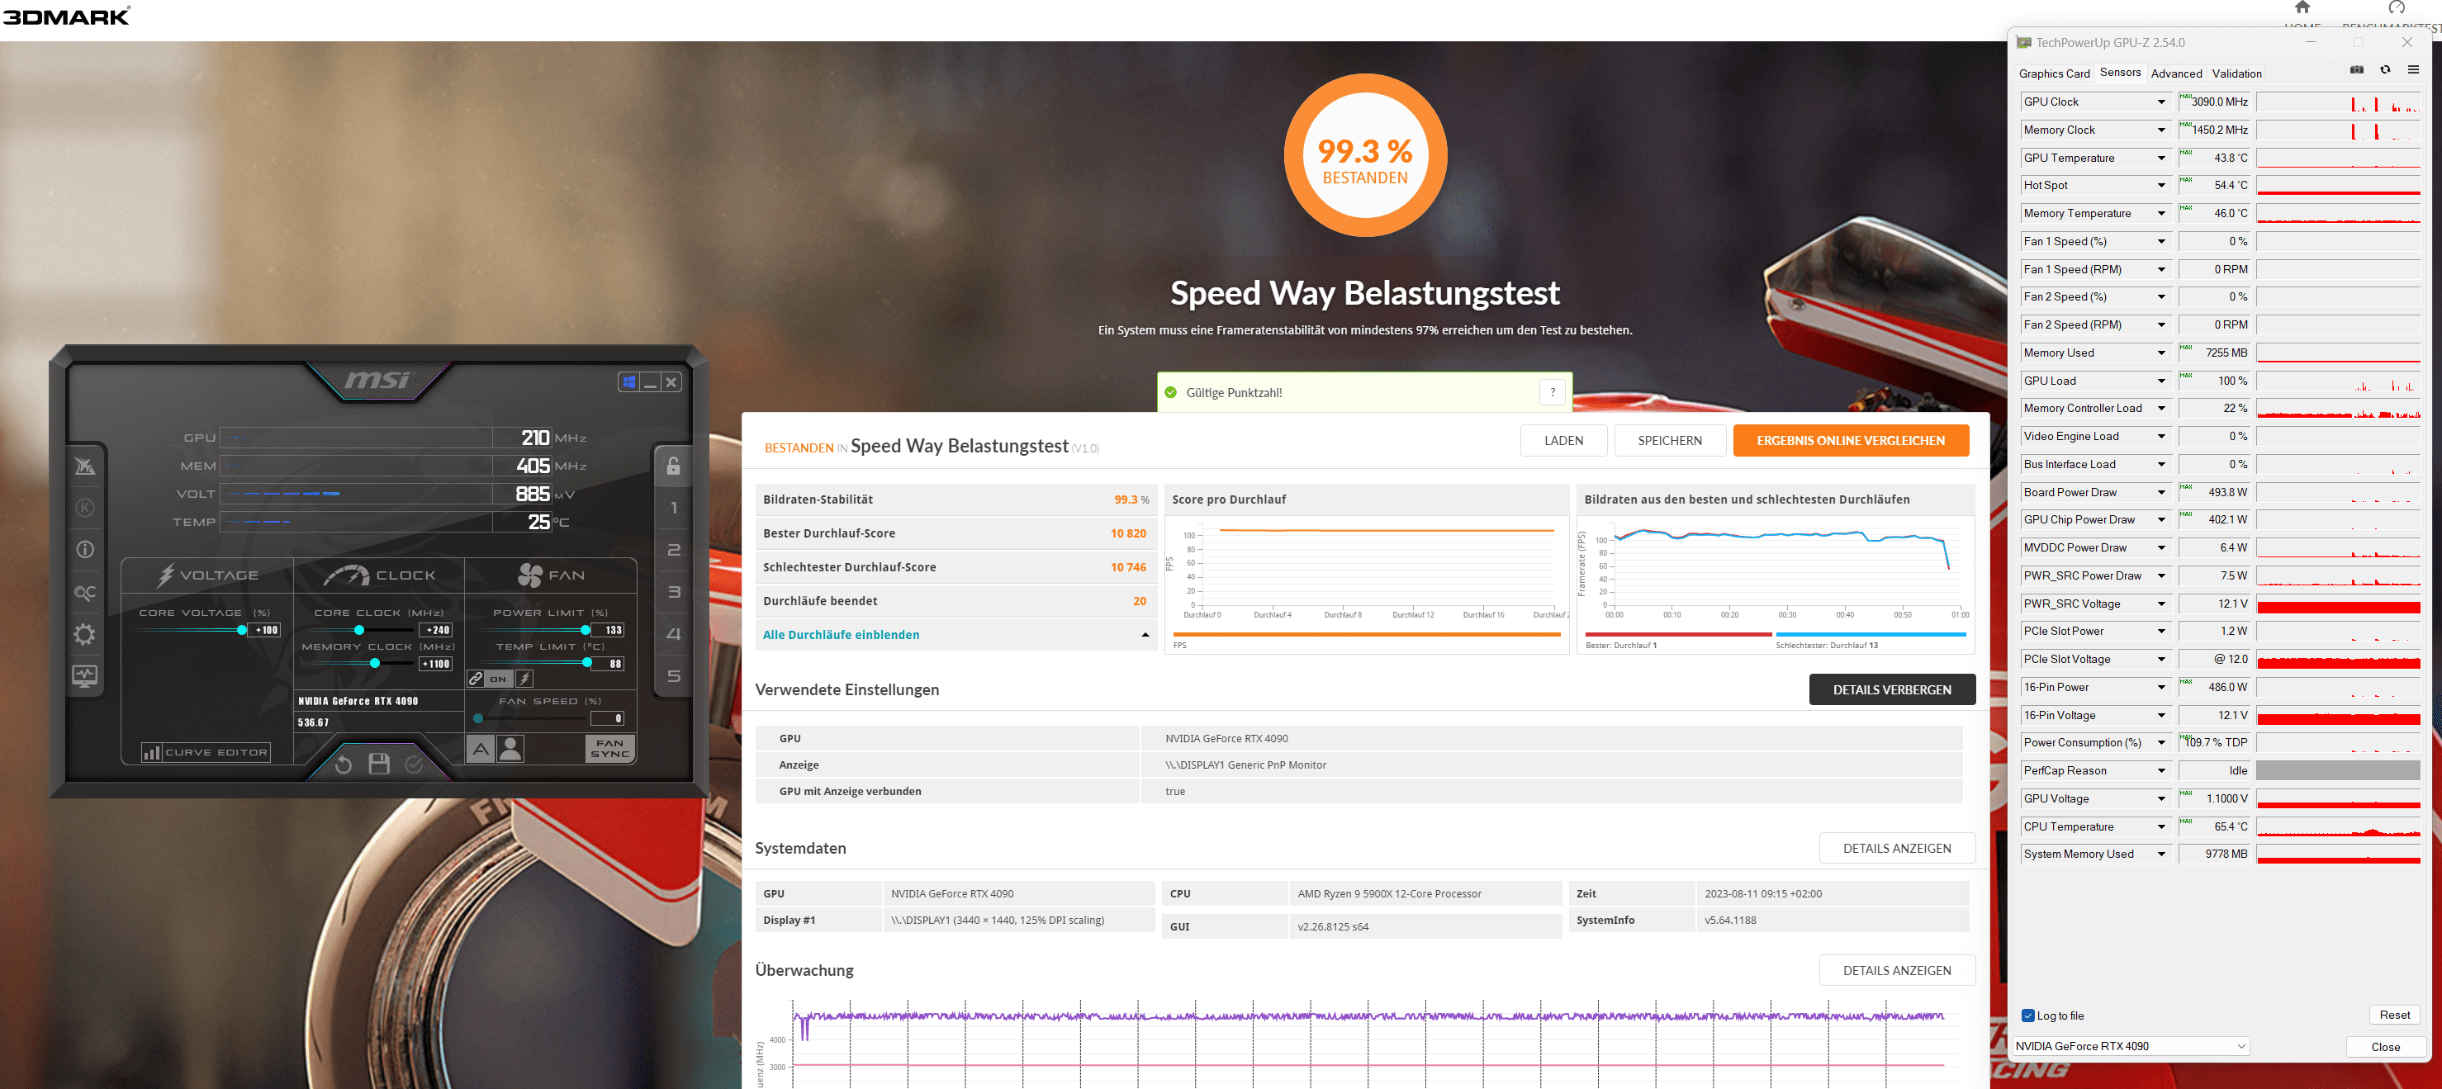This screenshot has height=1089, width=2442.
Task: Adjust Fan Speed slider handle
Action: pyautogui.click(x=478, y=718)
